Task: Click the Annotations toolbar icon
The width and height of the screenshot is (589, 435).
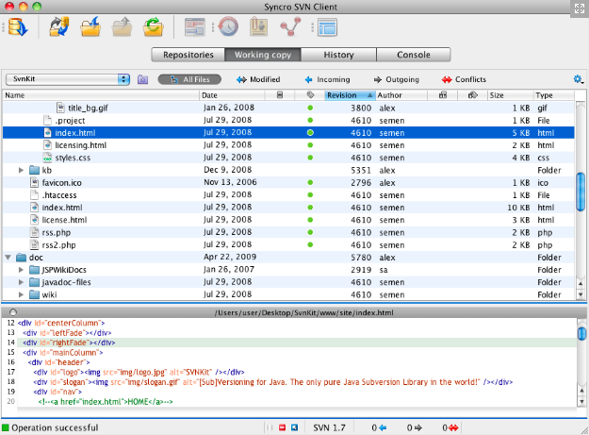Action: click(x=259, y=27)
